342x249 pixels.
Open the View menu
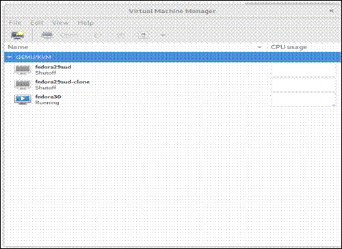pyautogui.click(x=60, y=23)
